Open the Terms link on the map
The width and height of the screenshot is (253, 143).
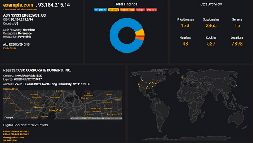click(105, 118)
